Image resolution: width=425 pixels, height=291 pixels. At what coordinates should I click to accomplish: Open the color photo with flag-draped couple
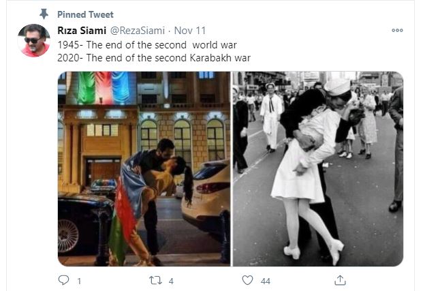click(x=144, y=169)
